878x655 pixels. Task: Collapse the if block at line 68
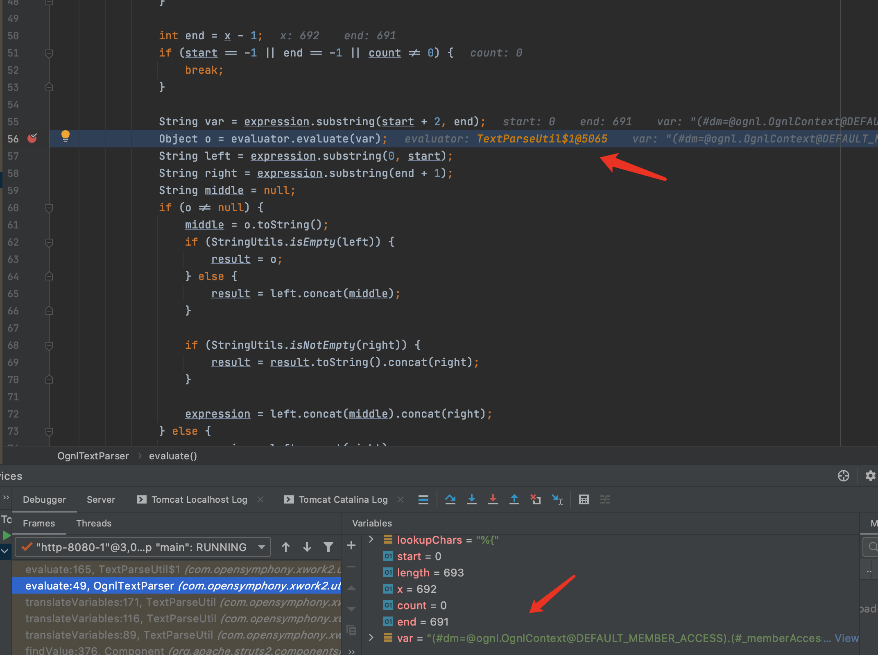[49, 346]
